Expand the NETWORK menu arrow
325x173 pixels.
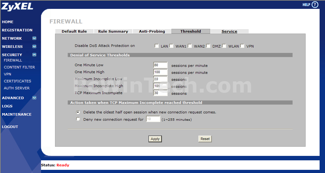(x=34, y=38)
